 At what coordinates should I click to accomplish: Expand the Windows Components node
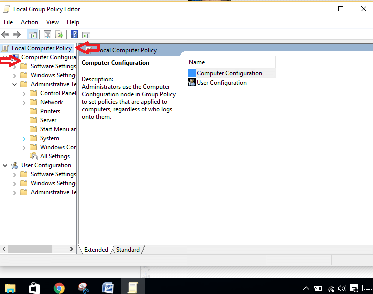(x=24, y=148)
